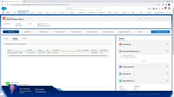
Task: Go back in browser
Action: (2, 5)
